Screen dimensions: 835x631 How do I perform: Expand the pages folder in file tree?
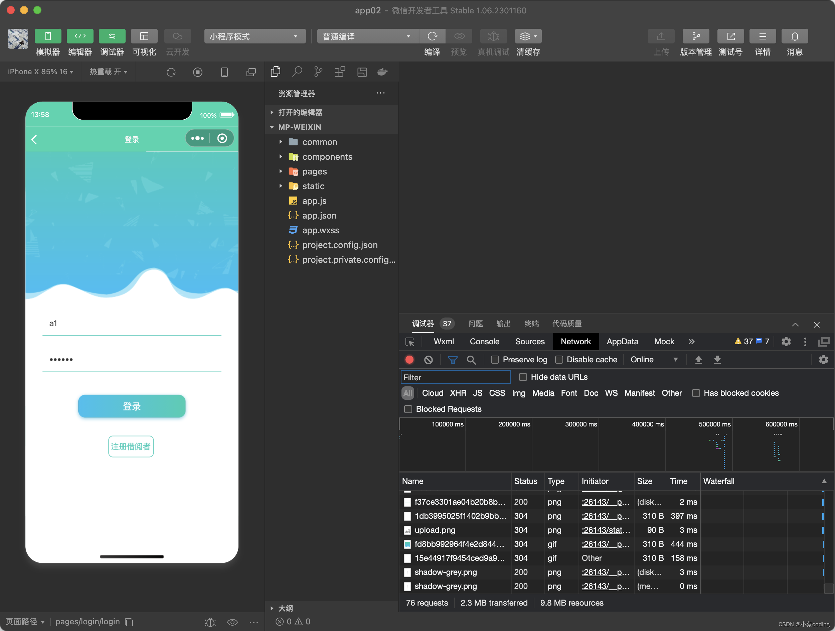click(282, 171)
